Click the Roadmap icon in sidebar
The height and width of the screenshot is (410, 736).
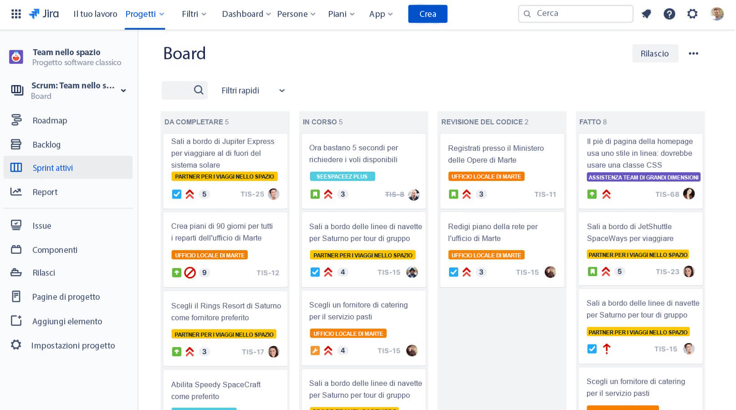point(16,120)
